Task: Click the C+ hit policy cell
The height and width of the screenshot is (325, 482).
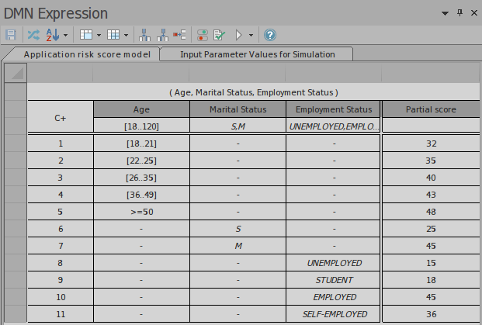Action: tap(60, 118)
